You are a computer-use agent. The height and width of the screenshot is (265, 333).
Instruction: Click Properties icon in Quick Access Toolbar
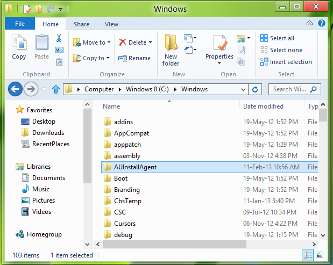[27, 9]
